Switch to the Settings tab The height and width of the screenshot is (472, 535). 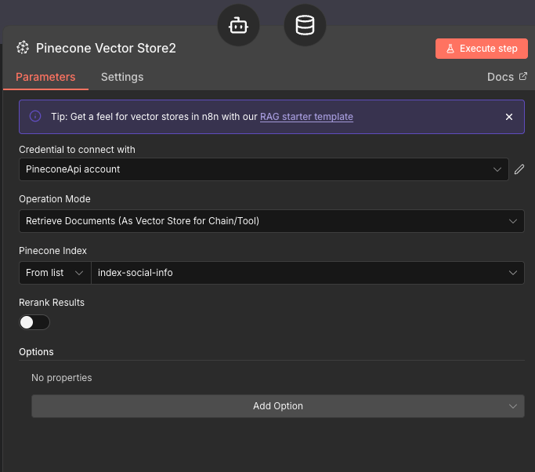coord(122,77)
